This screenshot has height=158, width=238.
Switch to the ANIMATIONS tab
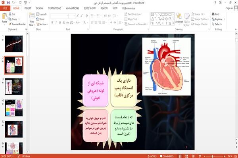(x=73, y=8)
